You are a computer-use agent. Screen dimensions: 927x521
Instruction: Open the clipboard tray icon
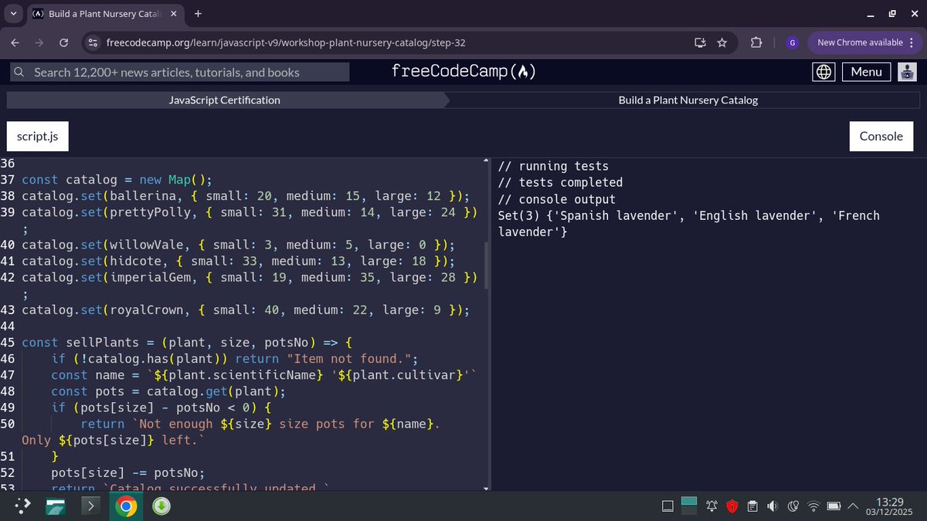click(752, 506)
